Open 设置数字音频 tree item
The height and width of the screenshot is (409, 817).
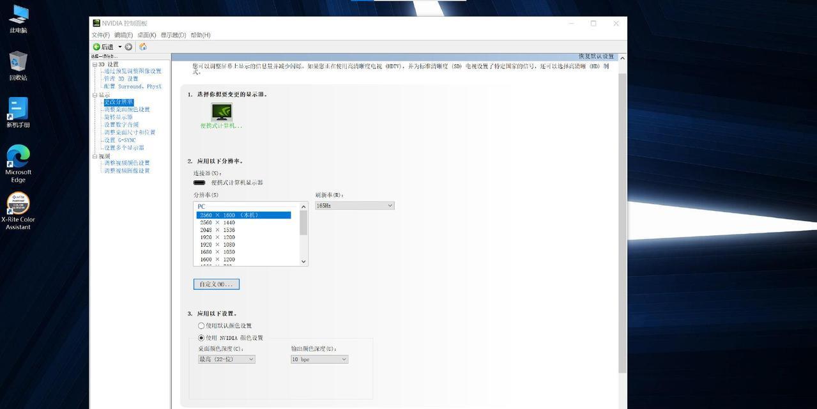coord(121,125)
